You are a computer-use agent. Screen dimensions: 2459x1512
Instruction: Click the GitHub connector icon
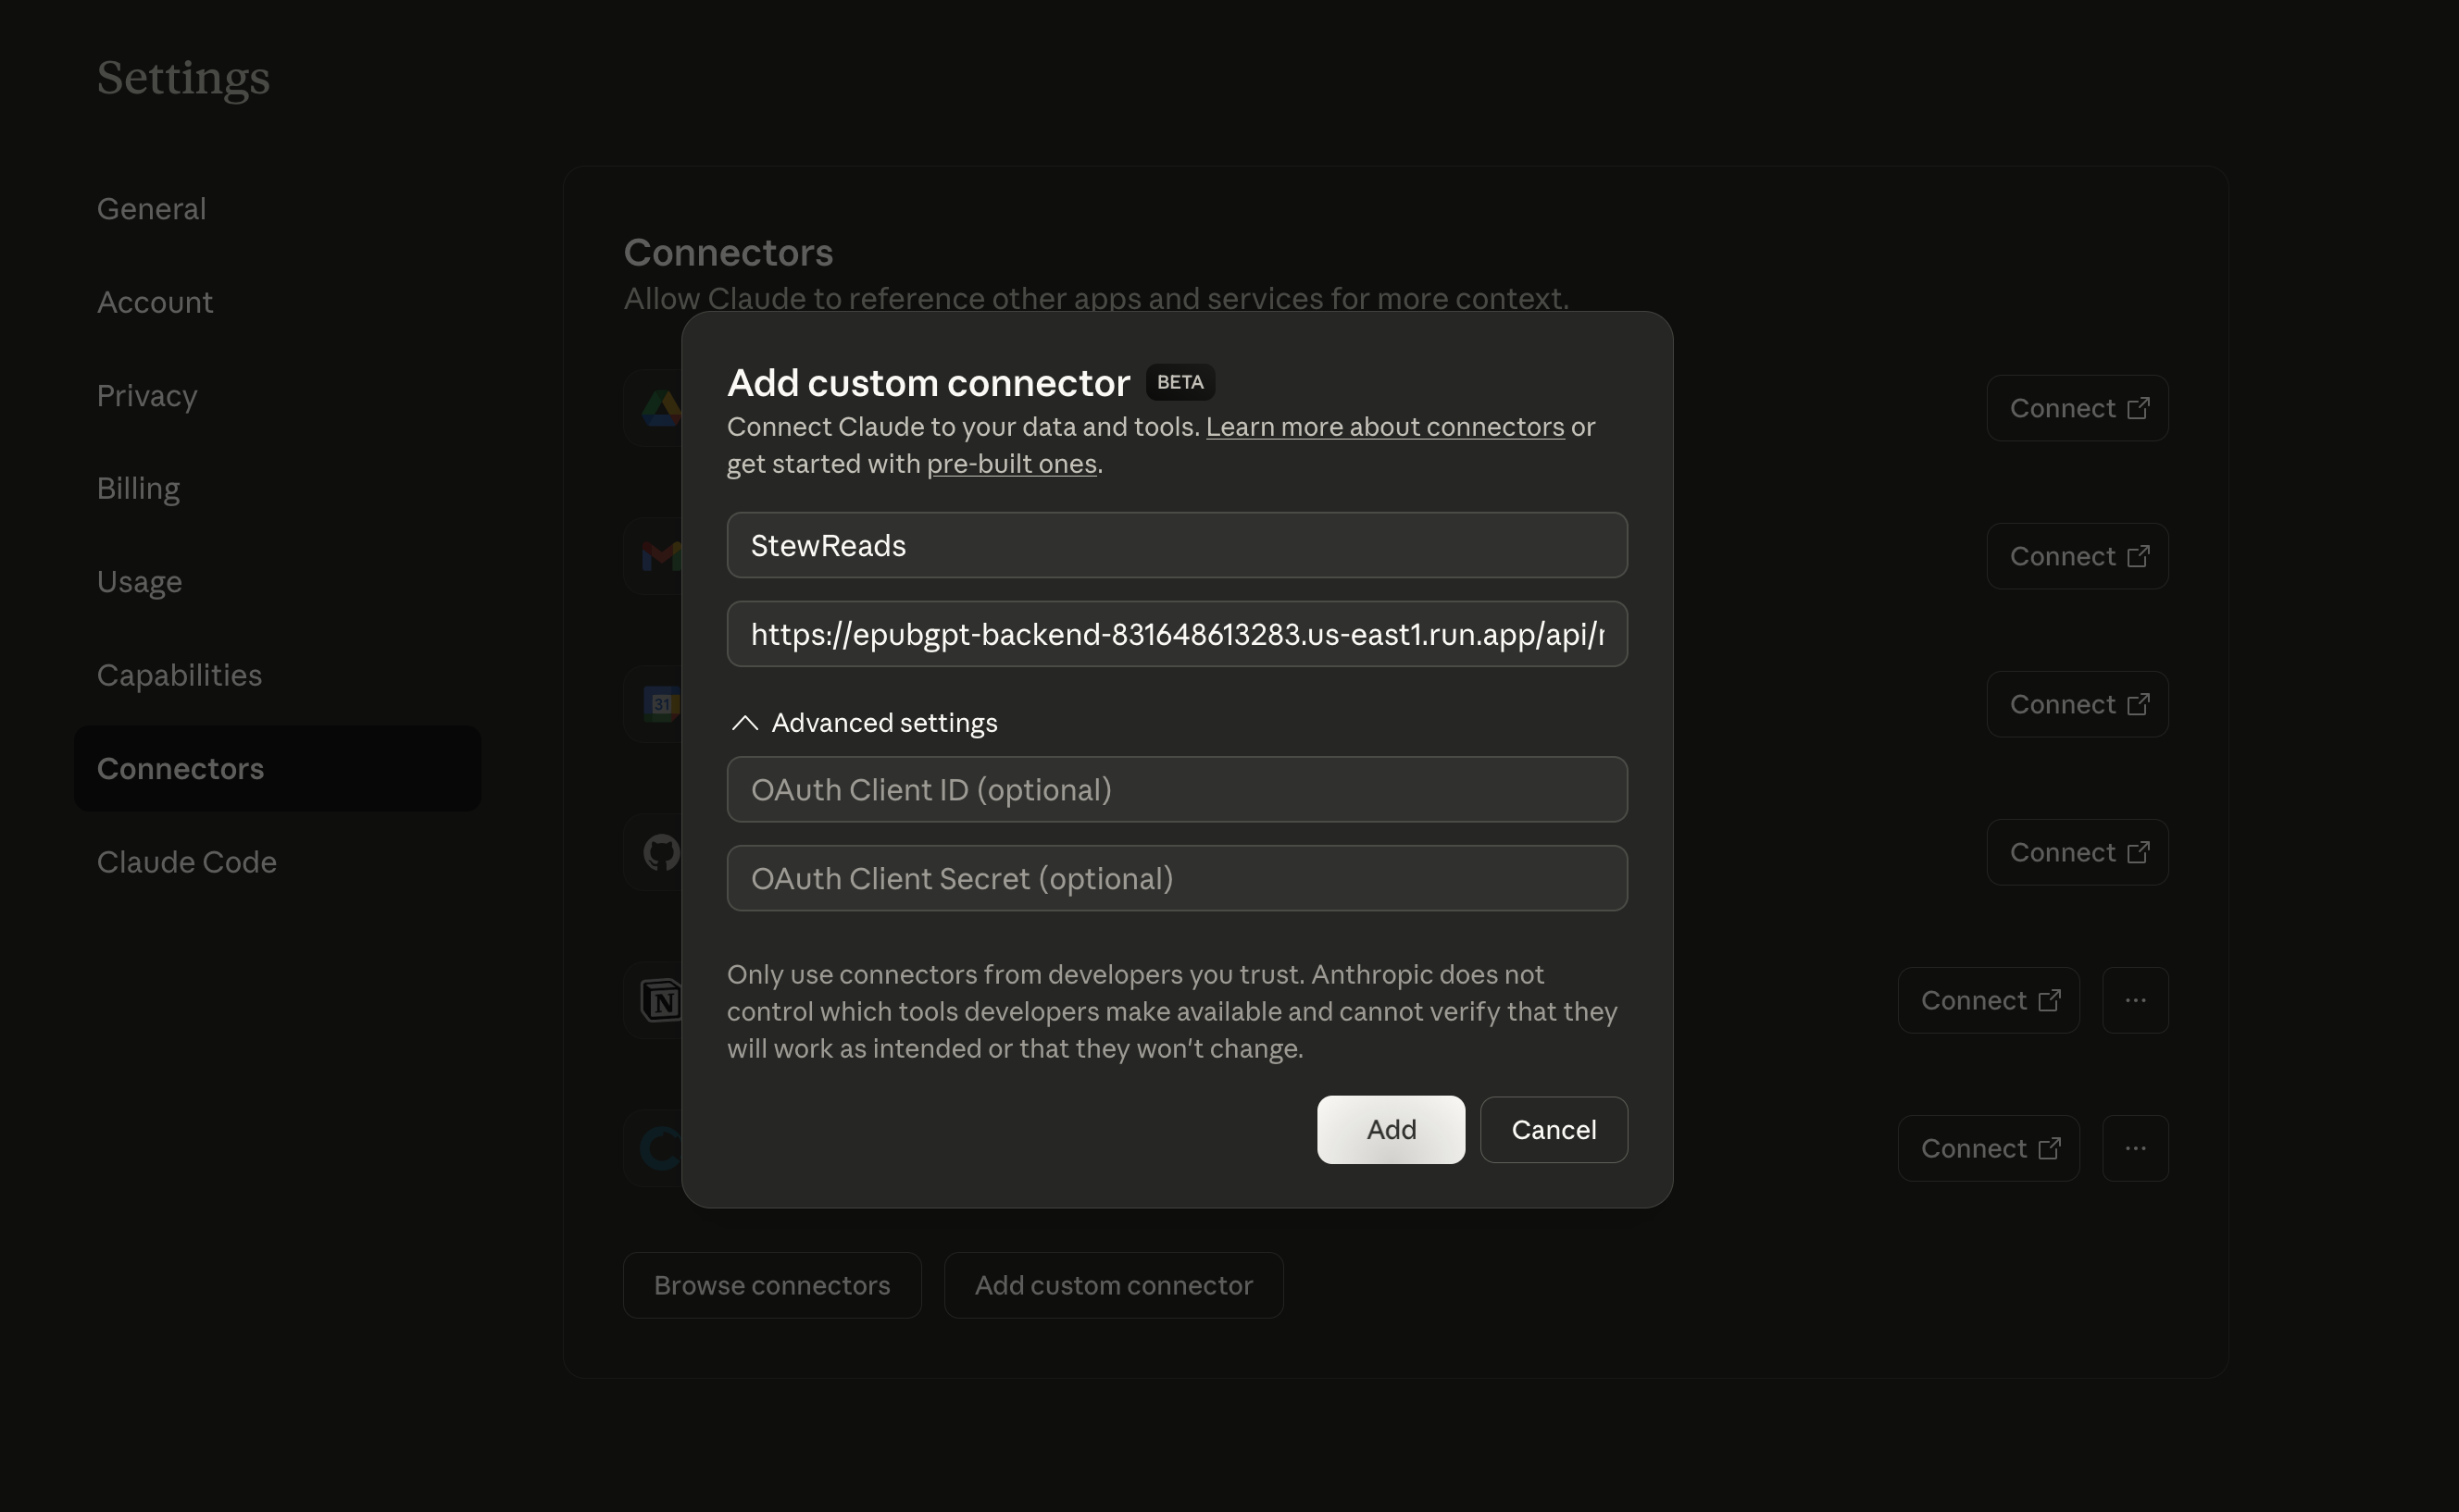pos(661,852)
